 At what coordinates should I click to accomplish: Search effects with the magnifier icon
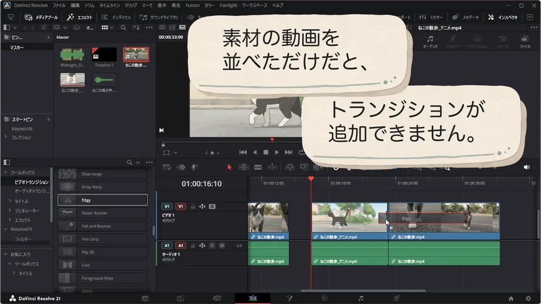pyautogui.click(x=129, y=162)
